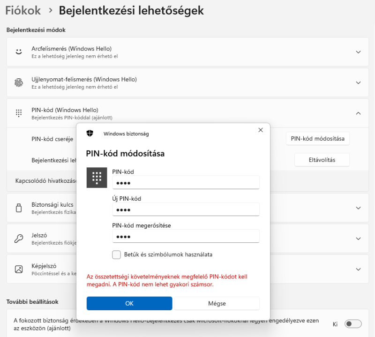Toggle the Windows Hello-only sign-in switch
The image size is (375, 337).
pos(353,324)
